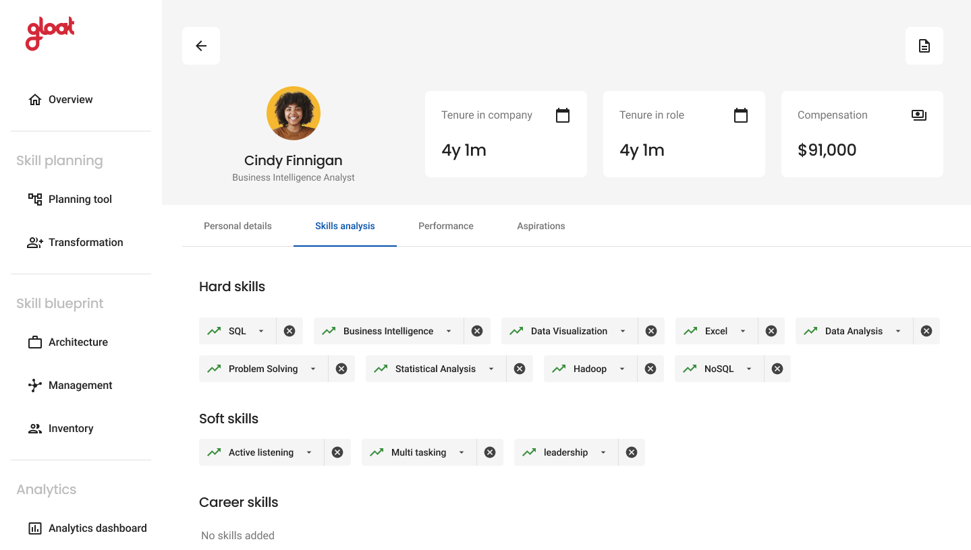The height and width of the screenshot is (550, 971).
Task: Switch to the Personal details tab
Action: click(238, 226)
